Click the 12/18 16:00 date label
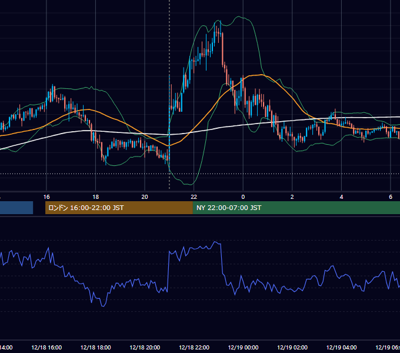Viewport: 400px width, 353px height. tap(46, 347)
